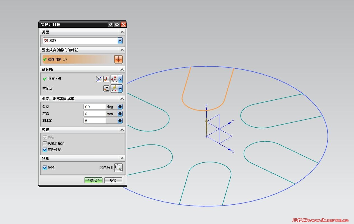This screenshot has width=354, height=224.
Task: Click the greyed 关联 checkbox
Action: tap(45, 137)
